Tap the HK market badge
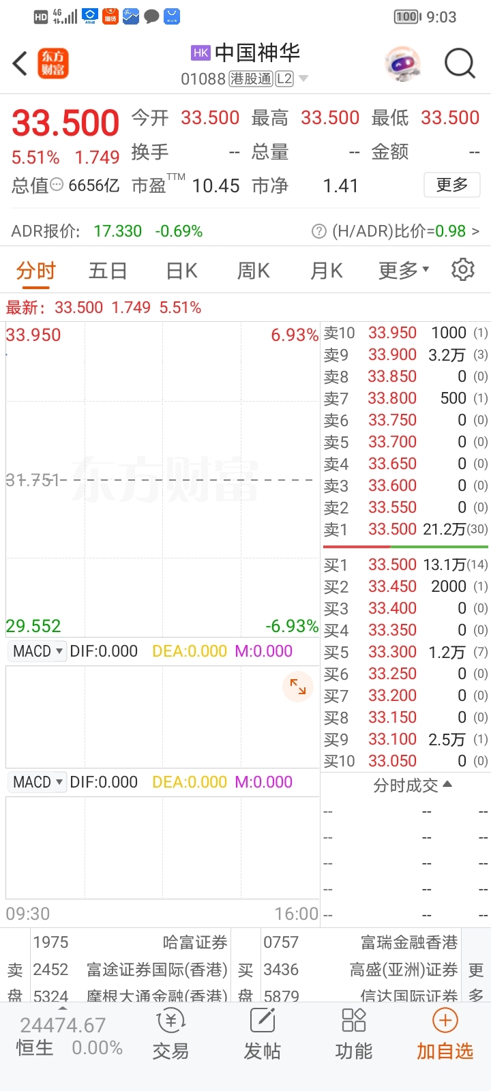Screen dimensions: 491x1091 click(200, 53)
